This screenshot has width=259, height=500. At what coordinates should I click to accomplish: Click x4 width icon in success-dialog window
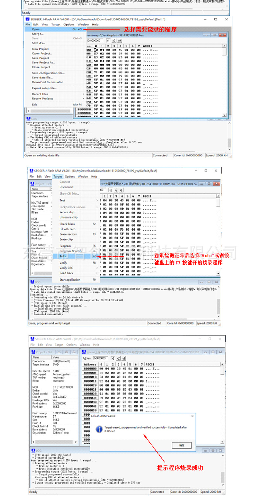(x=124, y=358)
